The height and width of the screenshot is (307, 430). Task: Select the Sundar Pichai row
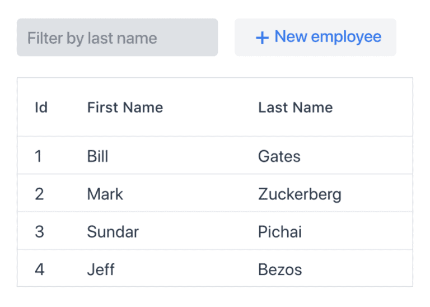coord(214,231)
